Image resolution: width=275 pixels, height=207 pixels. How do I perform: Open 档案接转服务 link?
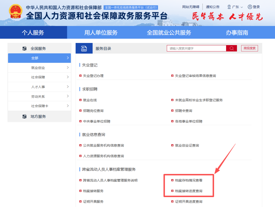click(x=93, y=191)
